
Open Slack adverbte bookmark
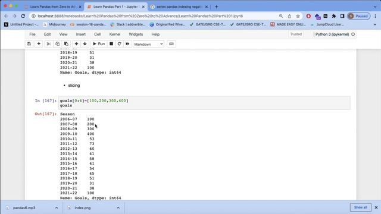(128, 24)
